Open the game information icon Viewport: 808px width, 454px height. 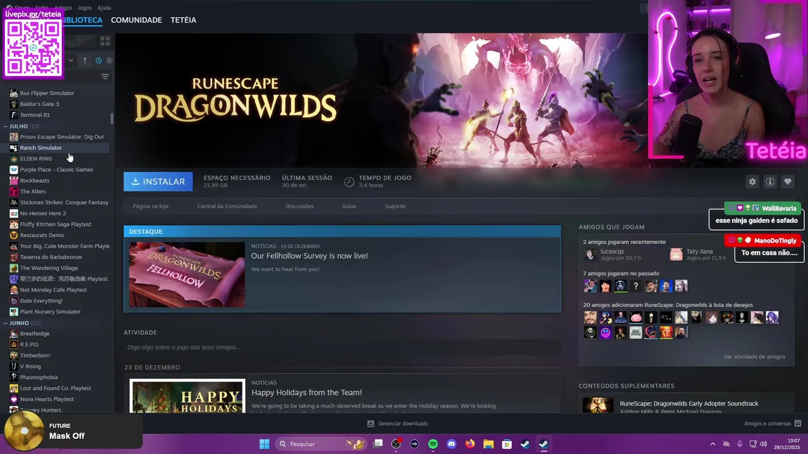point(770,182)
